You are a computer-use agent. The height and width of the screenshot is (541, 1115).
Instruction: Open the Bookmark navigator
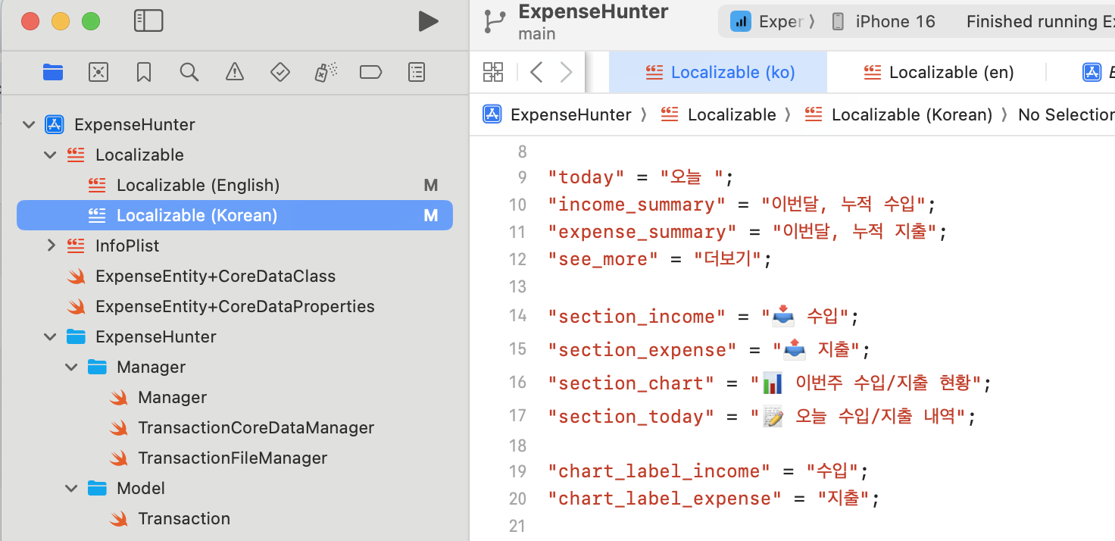click(144, 72)
